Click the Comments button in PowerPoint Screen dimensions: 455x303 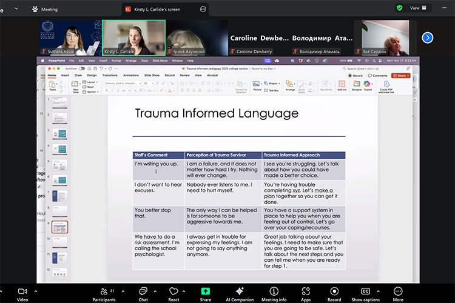379,75
